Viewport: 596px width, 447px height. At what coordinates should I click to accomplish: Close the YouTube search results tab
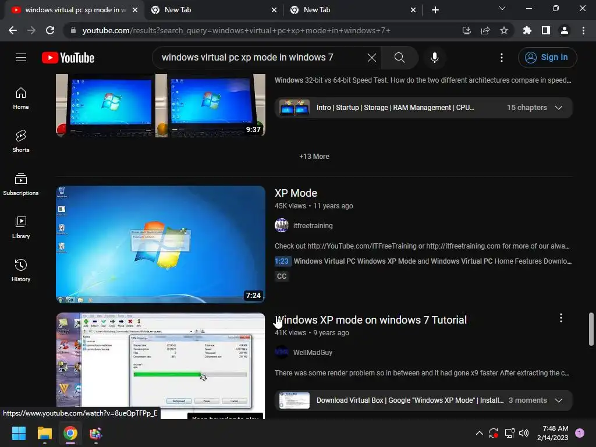[x=135, y=10]
